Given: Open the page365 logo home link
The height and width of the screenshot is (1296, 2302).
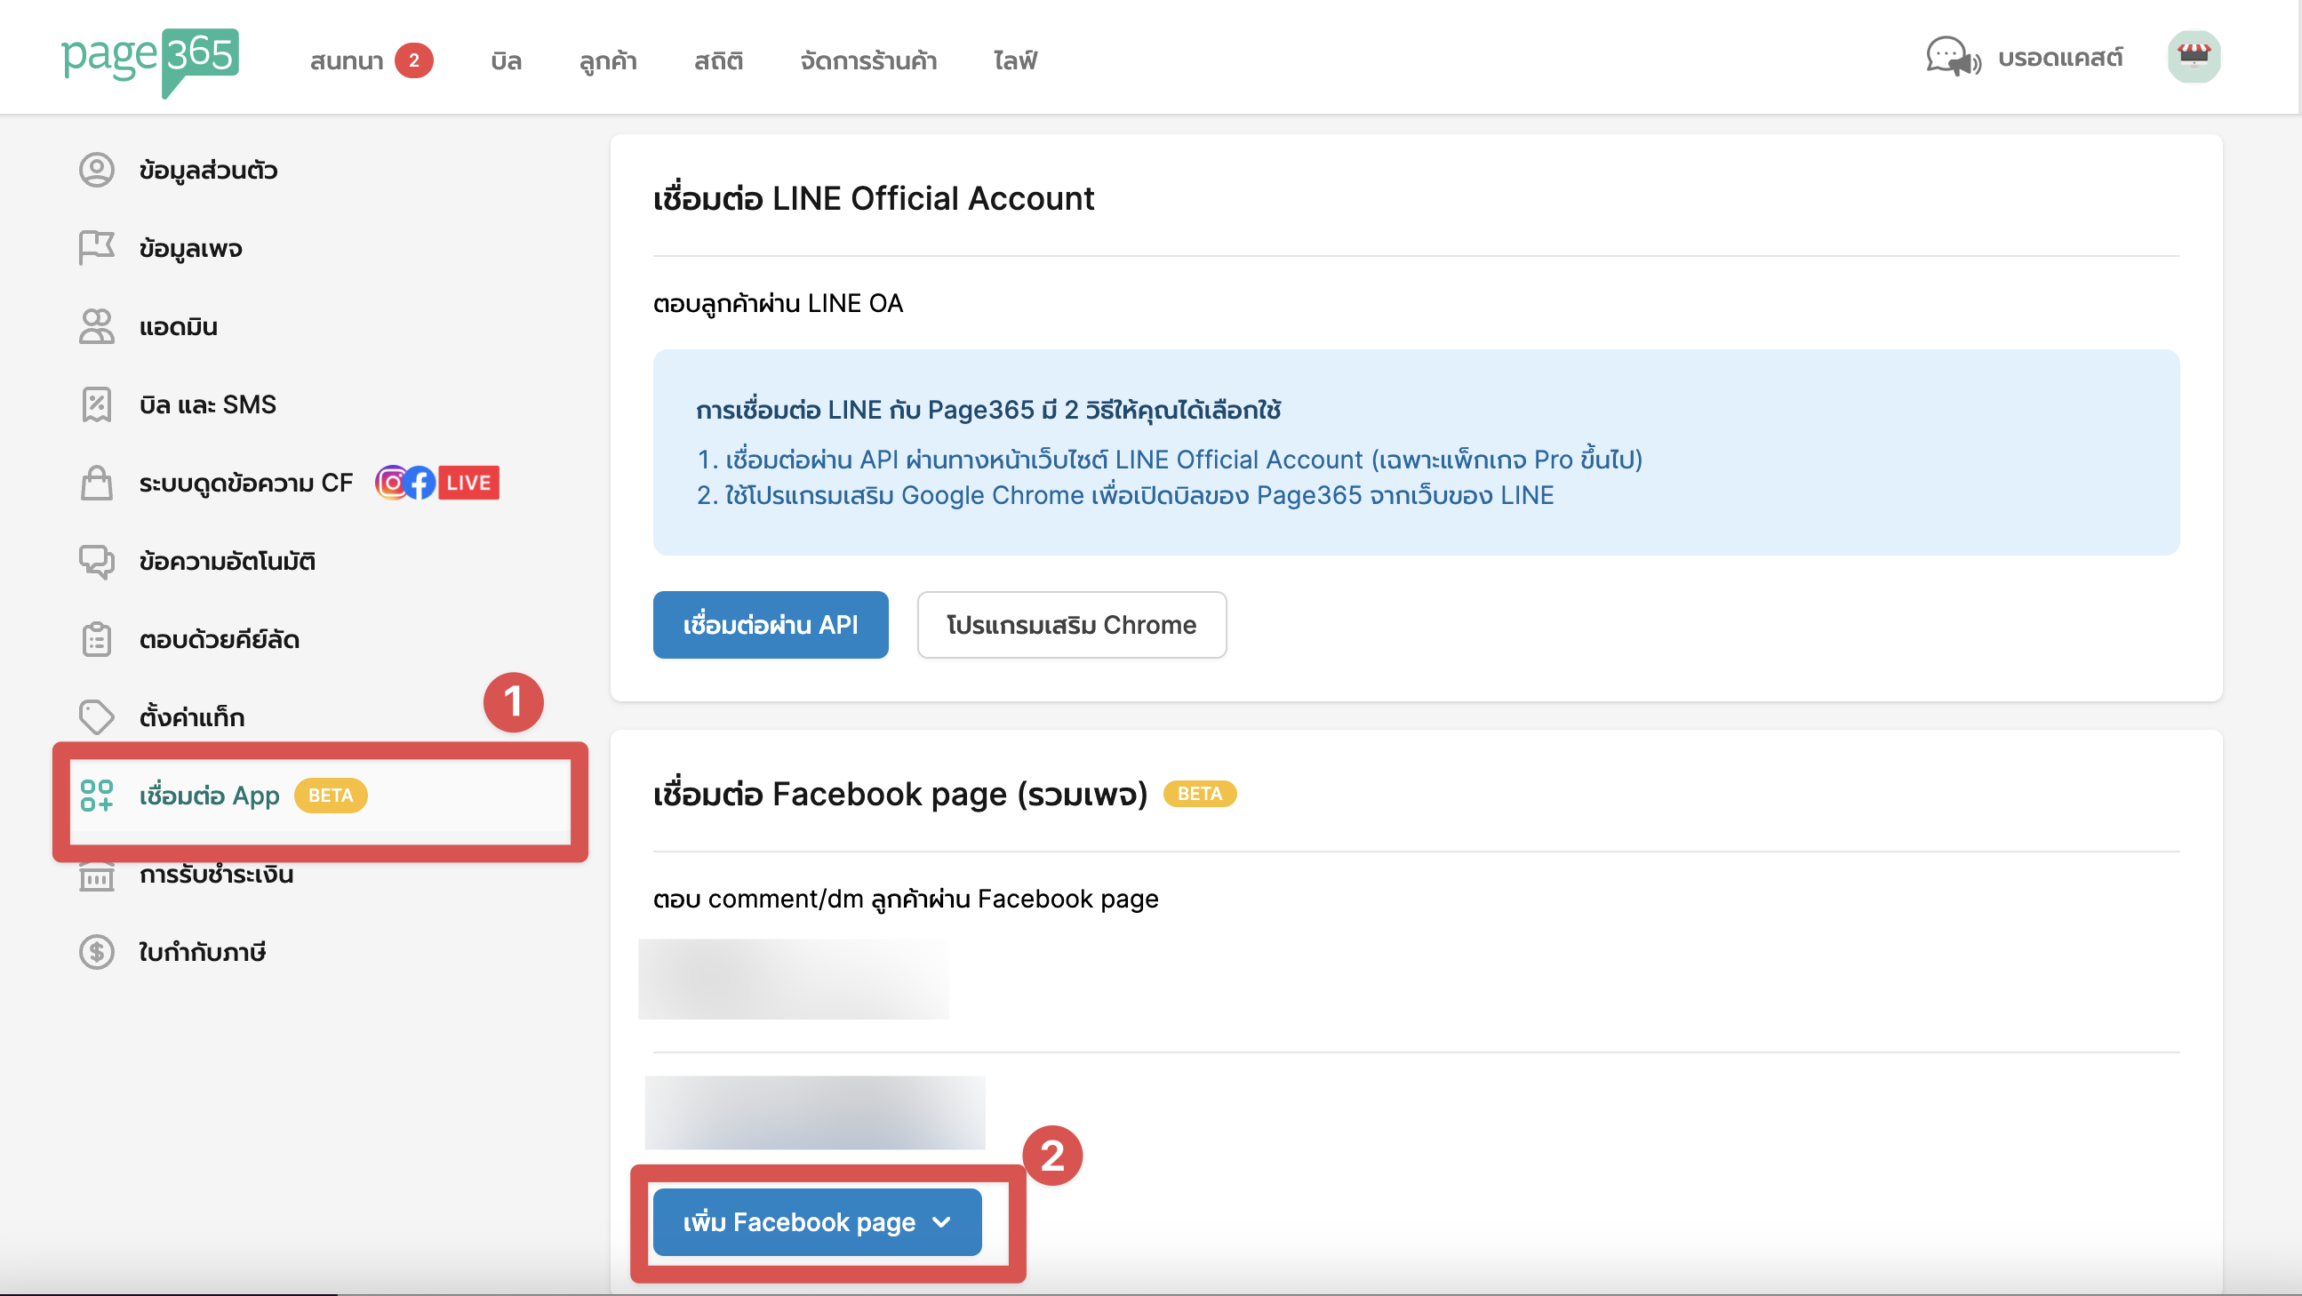Looking at the screenshot, I should coord(150,60).
